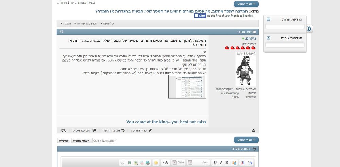Collapse the 'הודעות שרות' sidebar box
Image resolution: width=340 pixels, height=167 pixels.
click(x=268, y=38)
